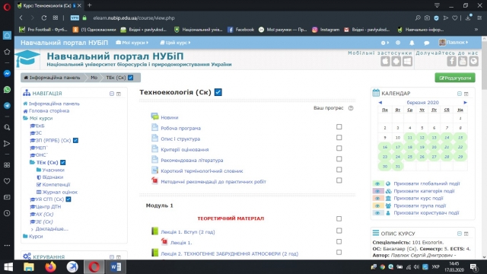Screen dimensions: 487x274
Task: Collapse the Керування block
Action: (112, 257)
